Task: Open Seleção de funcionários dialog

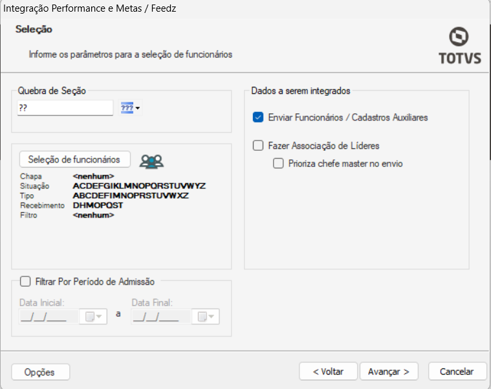Action: click(75, 159)
